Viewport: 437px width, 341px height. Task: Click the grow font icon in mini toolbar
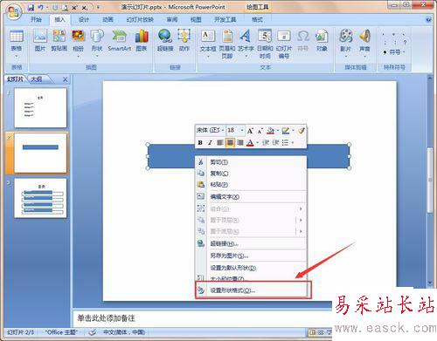coord(250,131)
